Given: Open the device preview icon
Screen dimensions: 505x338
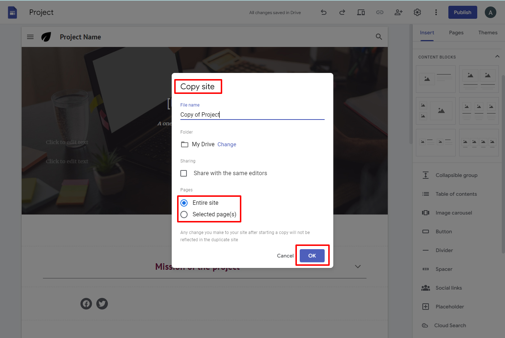Looking at the screenshot, I should 361,12.
